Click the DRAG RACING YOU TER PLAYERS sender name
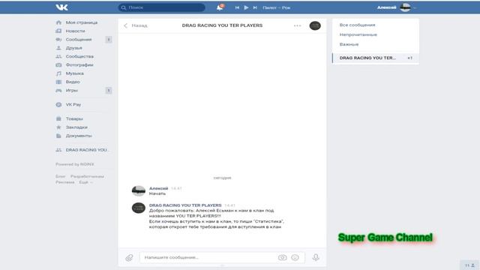Image resolution: width=480 pixels, height=270 pixels. pyautogui.click(x=185, y=205)
